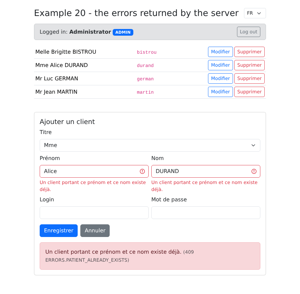Click the error message under the Prénom field
Image resolution: width=300 pixels, height=294 pixels.
[x=93, y=186]
